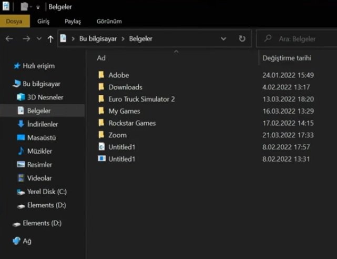
Task: Click the document icon in the address bar
Action: (63, 38)
